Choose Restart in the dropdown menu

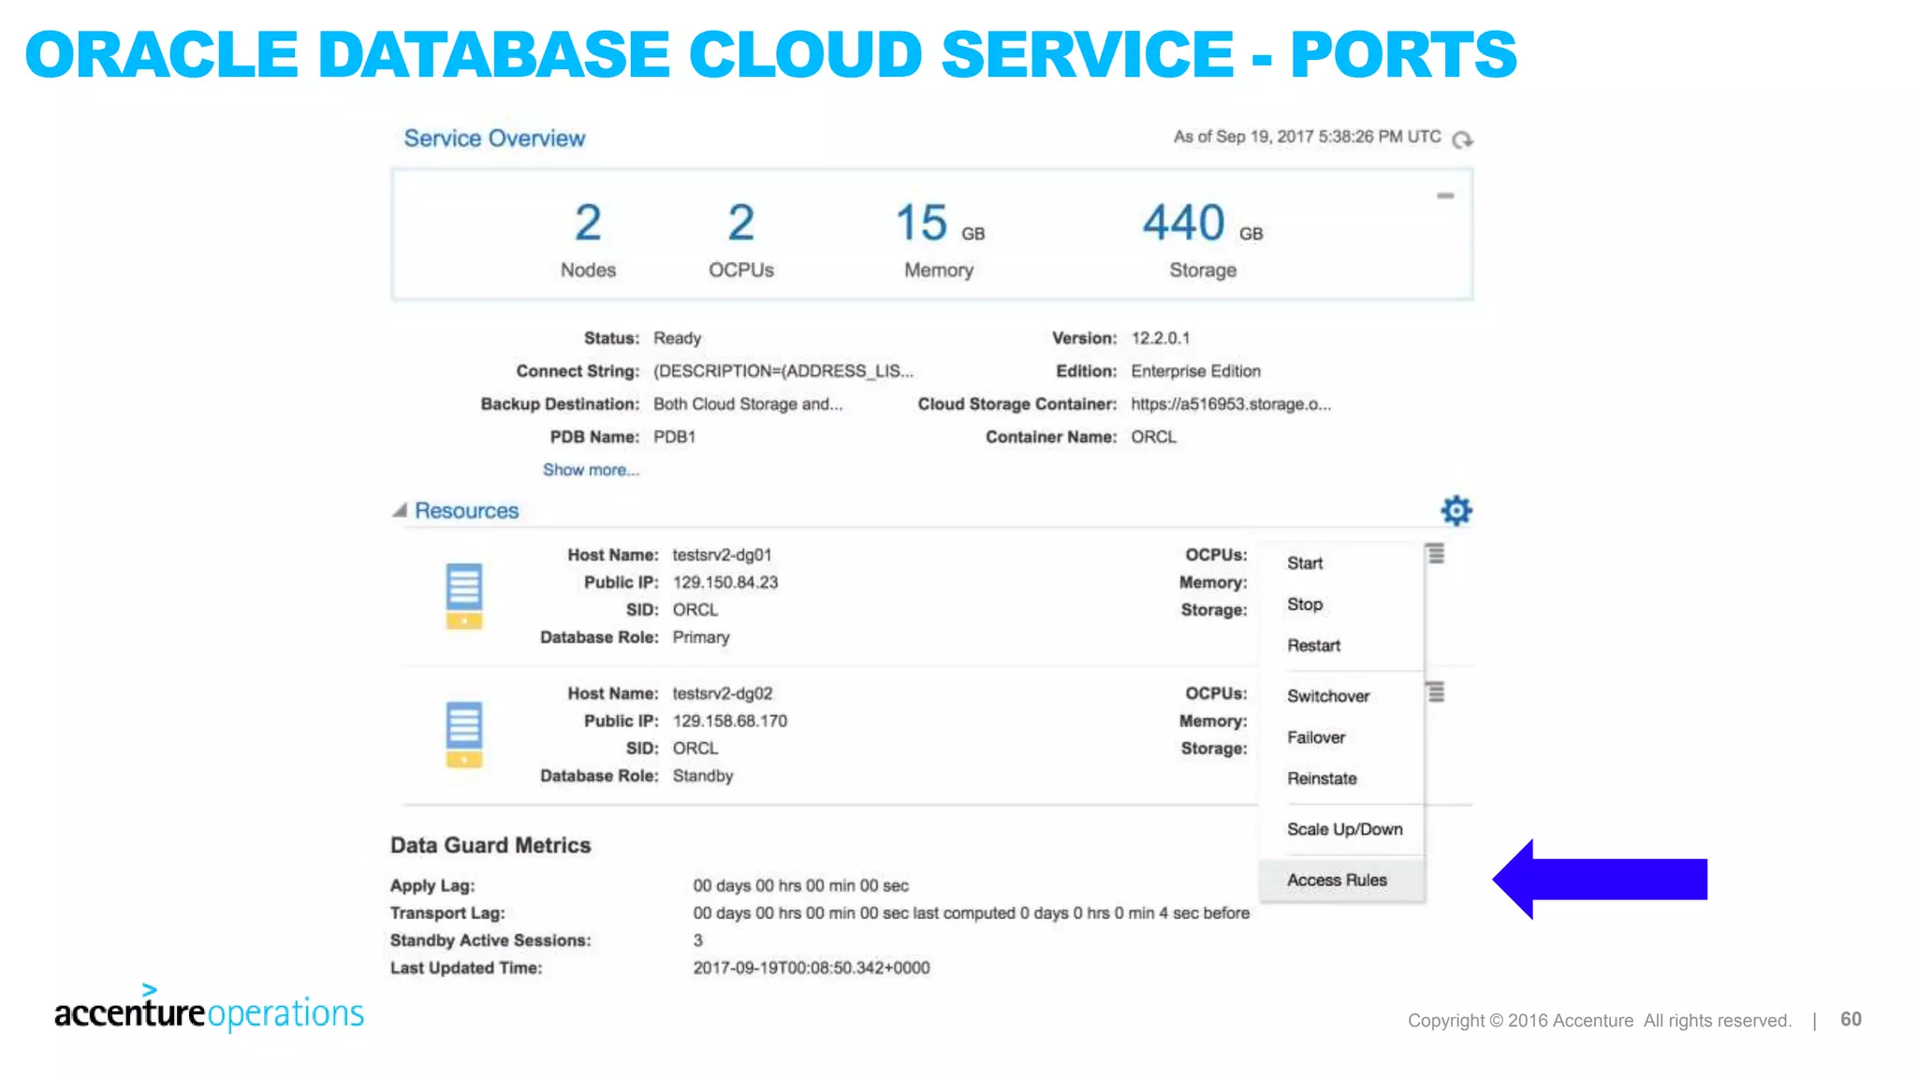[x=1314, y=646]
